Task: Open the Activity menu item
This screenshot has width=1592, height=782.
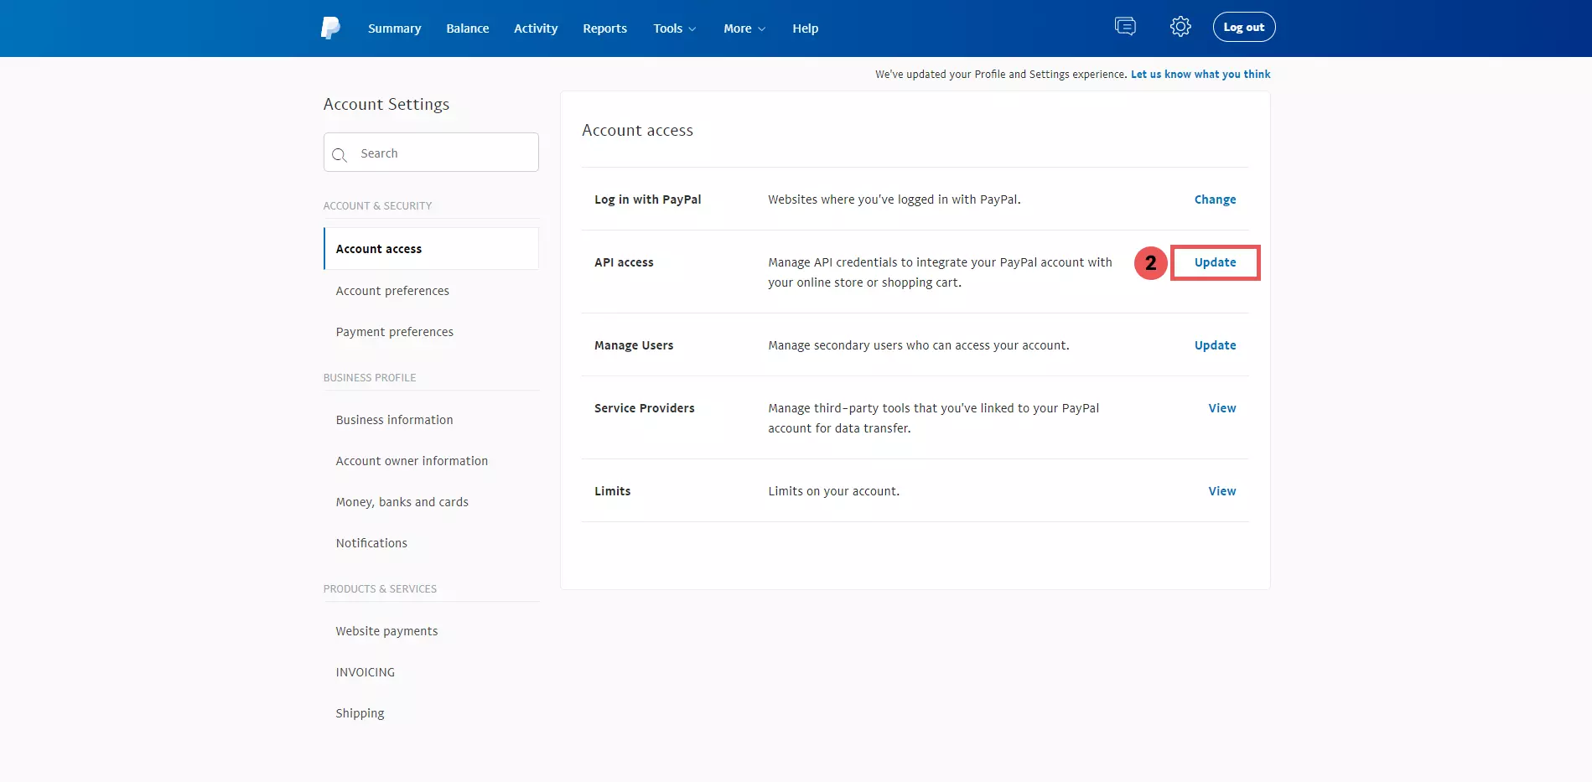Action: [536, 28]
